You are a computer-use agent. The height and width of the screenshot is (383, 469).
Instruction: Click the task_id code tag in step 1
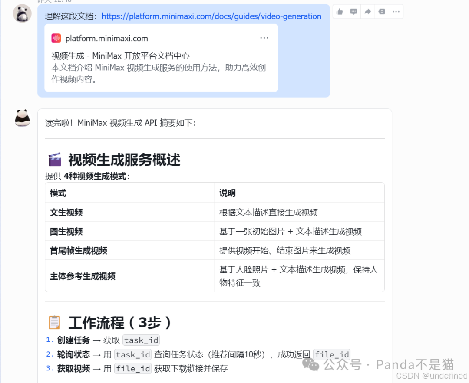pyautogui.click(x=141, y=340)
